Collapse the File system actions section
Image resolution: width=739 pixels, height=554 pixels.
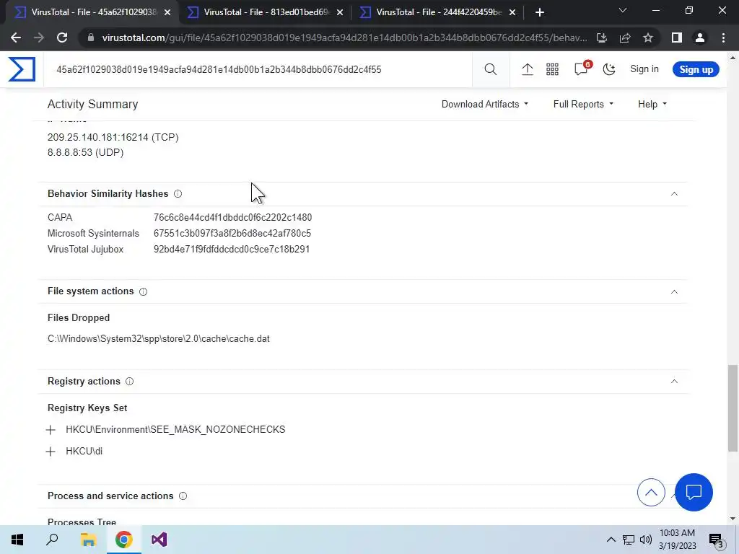click(674, 291)
